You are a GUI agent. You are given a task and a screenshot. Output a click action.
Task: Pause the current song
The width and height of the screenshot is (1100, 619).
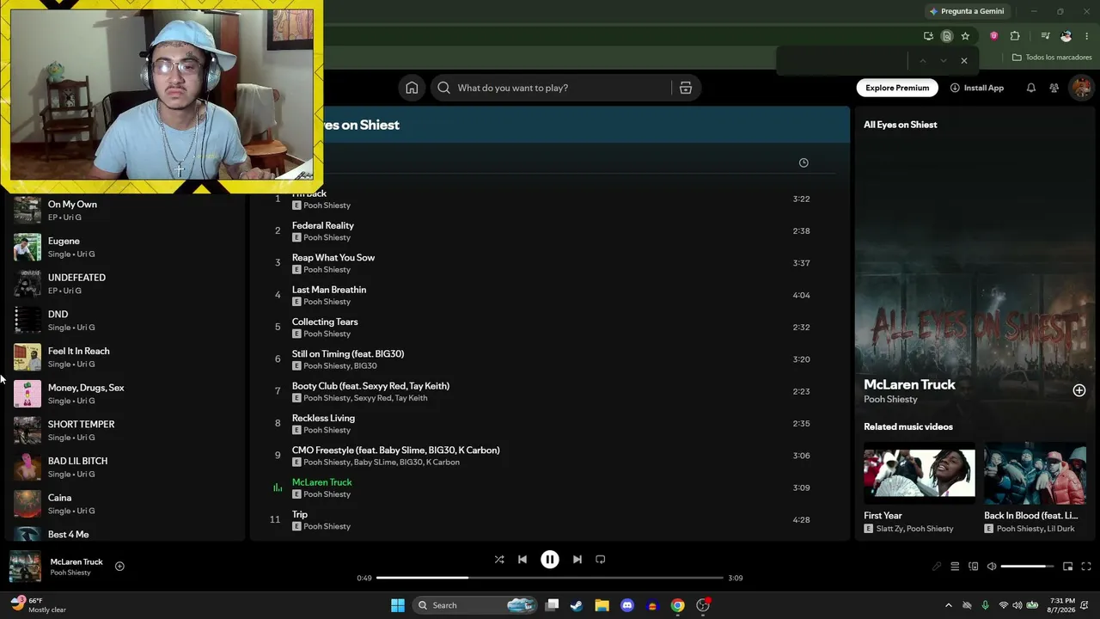pos(550,560)
